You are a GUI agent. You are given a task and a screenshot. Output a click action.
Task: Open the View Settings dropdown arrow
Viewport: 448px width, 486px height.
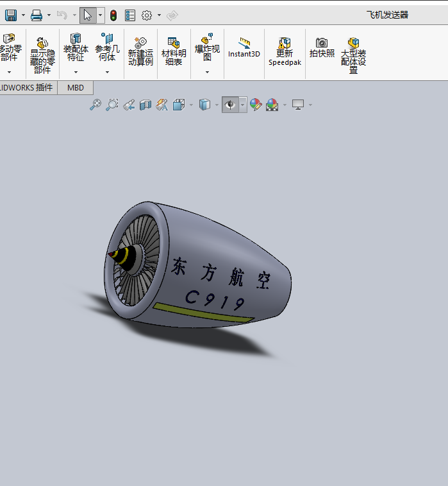pyautogui.click(x=310, y=105)
